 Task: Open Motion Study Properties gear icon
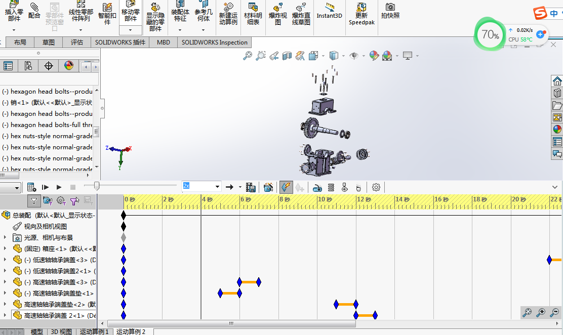[x=376, y=187]
